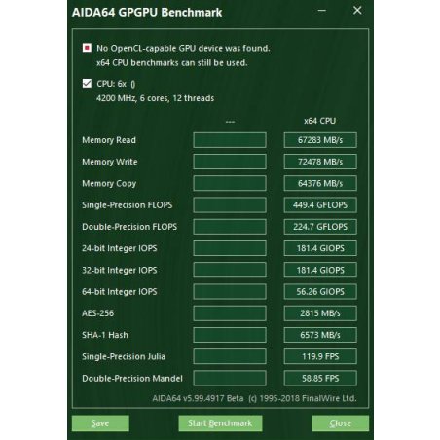Screen dimensions: 440x440
Task: Click the Single-Precision Julia label
Action: pyautogui.click(x=124, y=356)
